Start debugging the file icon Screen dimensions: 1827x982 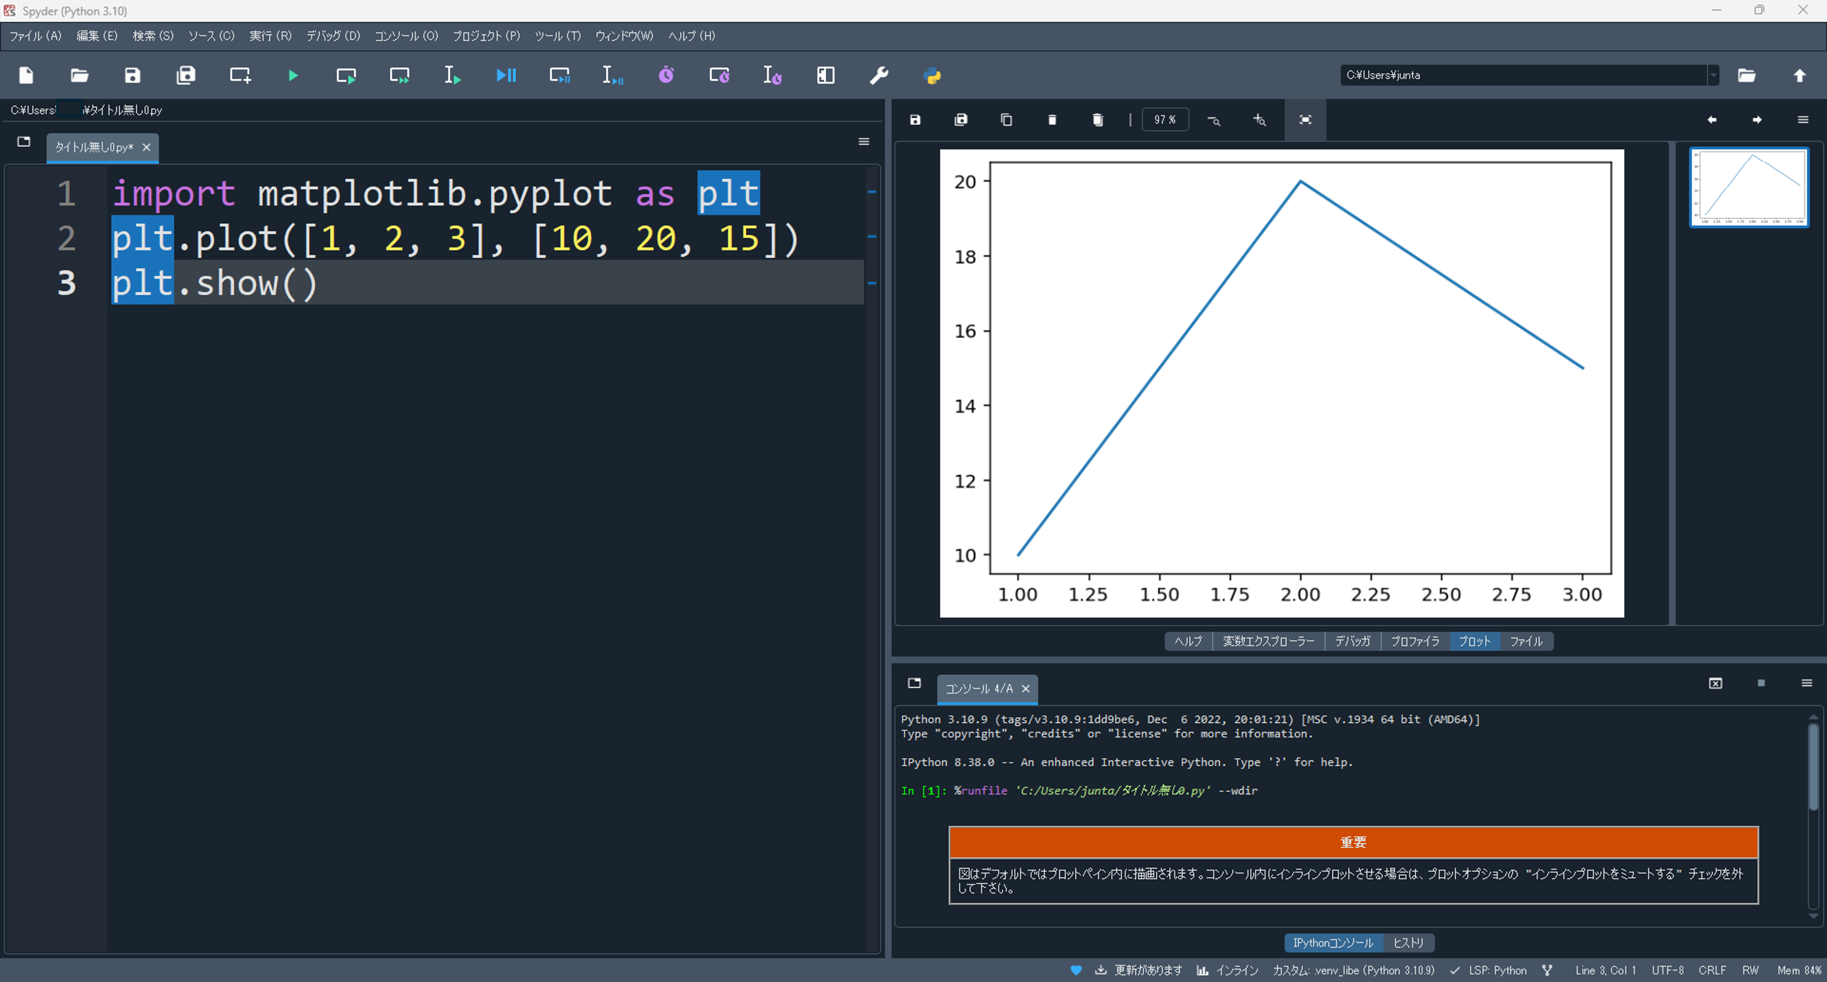click(x=506, y=75)
